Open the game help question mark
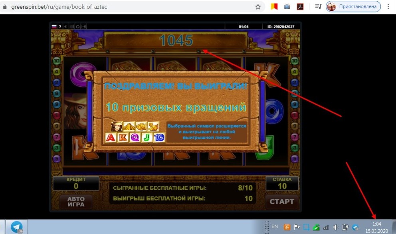 [60, 26]
